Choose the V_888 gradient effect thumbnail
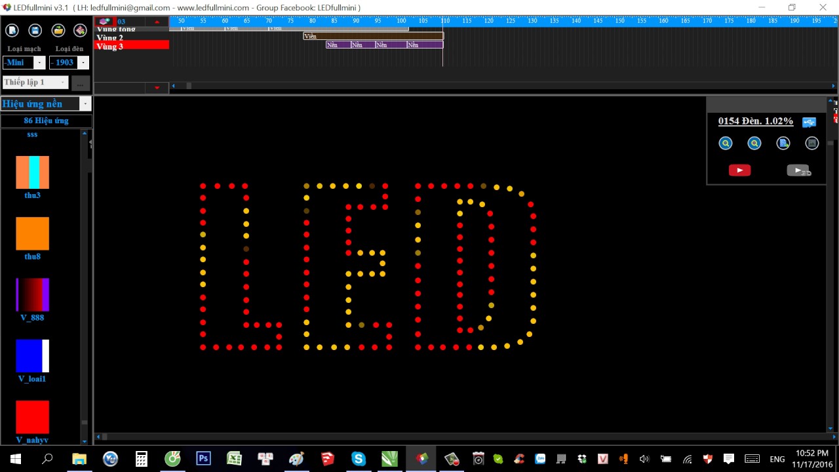Screen dimensions: 839x472 point(32,294)
